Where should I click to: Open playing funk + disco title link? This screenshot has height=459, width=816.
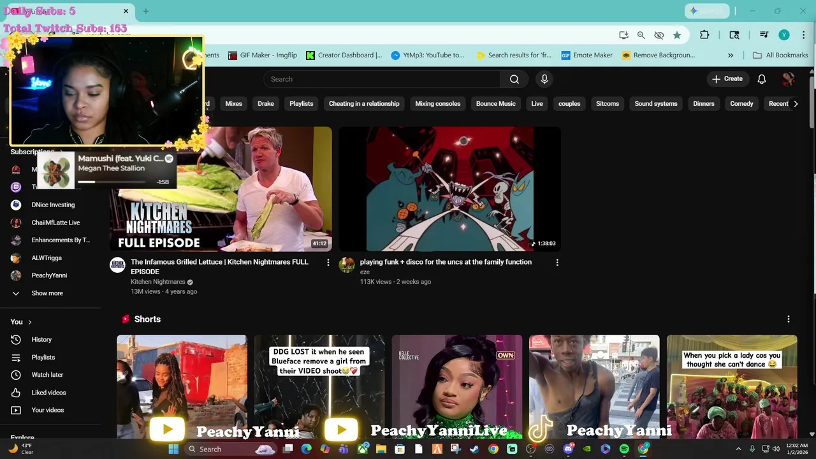click(446, 262)
